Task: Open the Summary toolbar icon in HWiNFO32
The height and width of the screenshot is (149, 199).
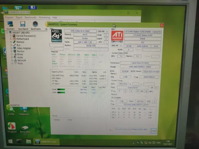Action: (x=10, y=25)
